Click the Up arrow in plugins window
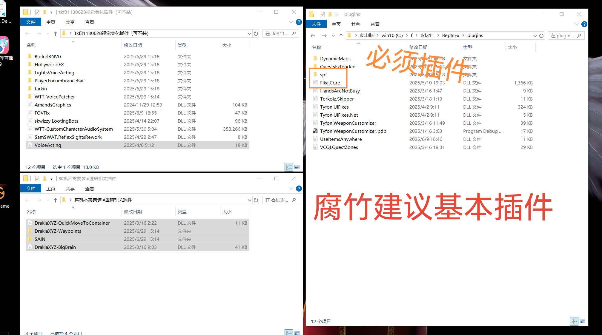The width and height of the screenshot is (602, 335). click(x=341, y=36)
